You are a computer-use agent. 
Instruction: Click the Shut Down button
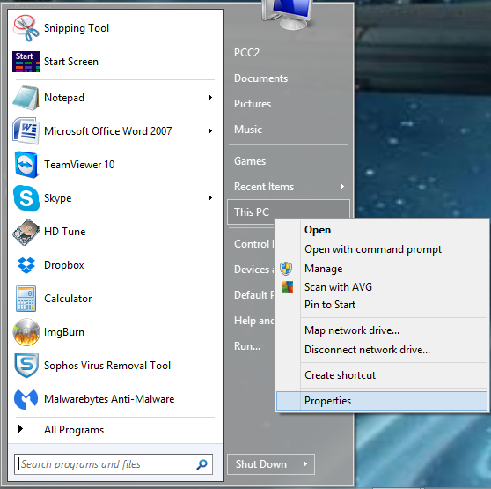pyautogui.click(x=262, y=464)
